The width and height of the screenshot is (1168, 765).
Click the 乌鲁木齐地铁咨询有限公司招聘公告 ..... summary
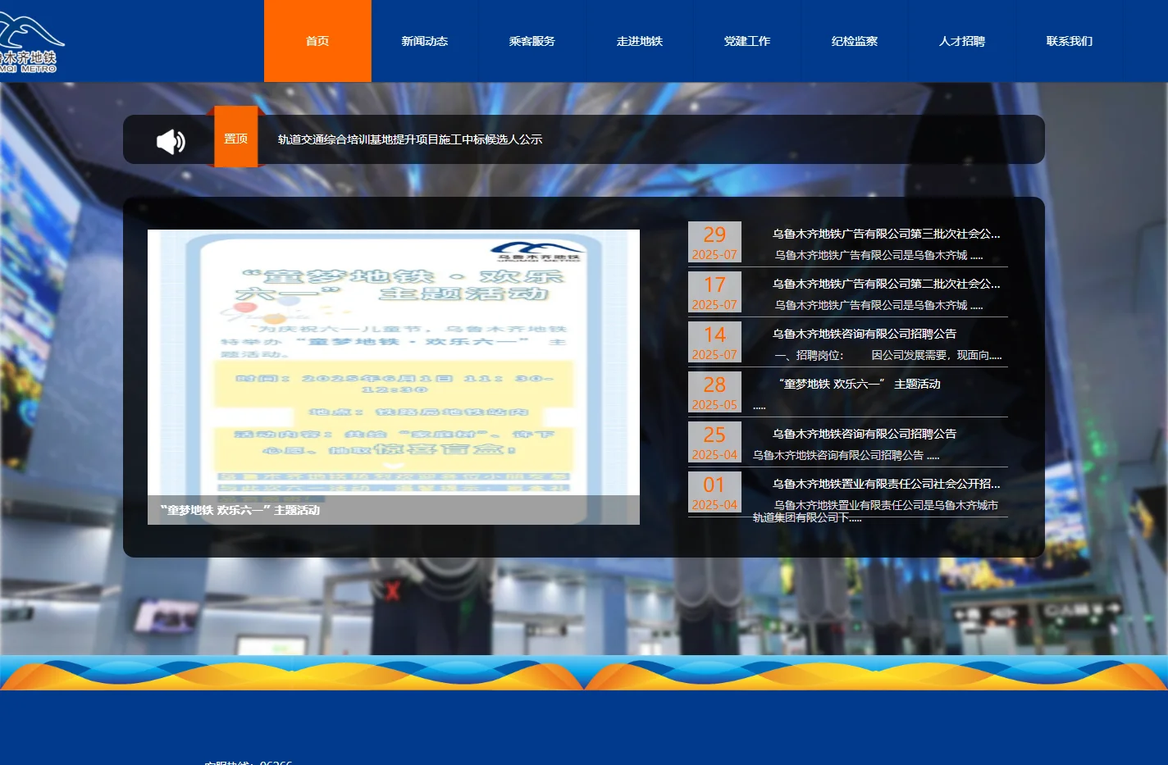(846, 455)
